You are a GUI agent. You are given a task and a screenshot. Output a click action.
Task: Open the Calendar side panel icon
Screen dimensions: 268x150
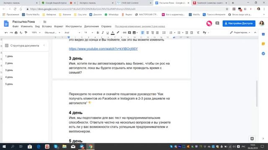(263, 34)
